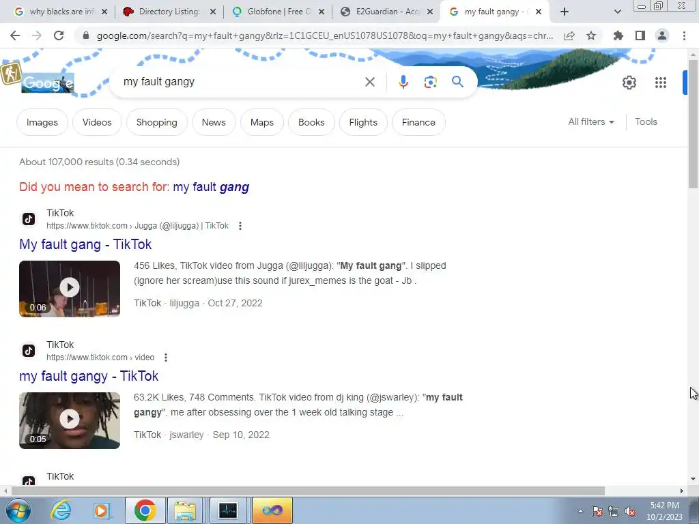Click the browser forward arrow

click(37, 35)
